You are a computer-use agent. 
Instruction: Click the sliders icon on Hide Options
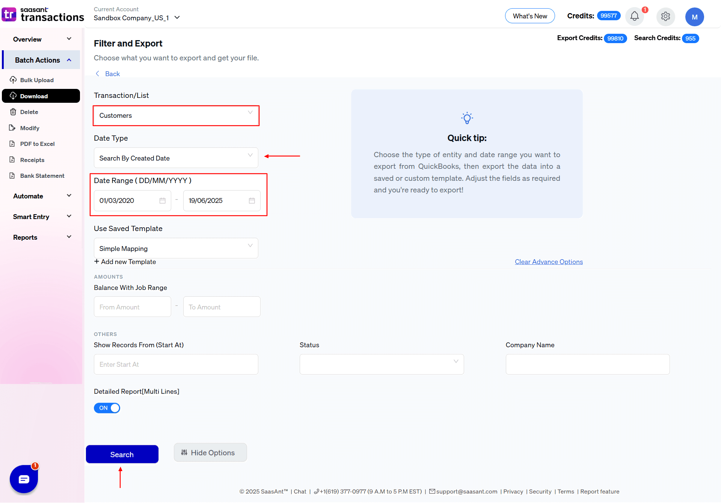pos(184,453)
